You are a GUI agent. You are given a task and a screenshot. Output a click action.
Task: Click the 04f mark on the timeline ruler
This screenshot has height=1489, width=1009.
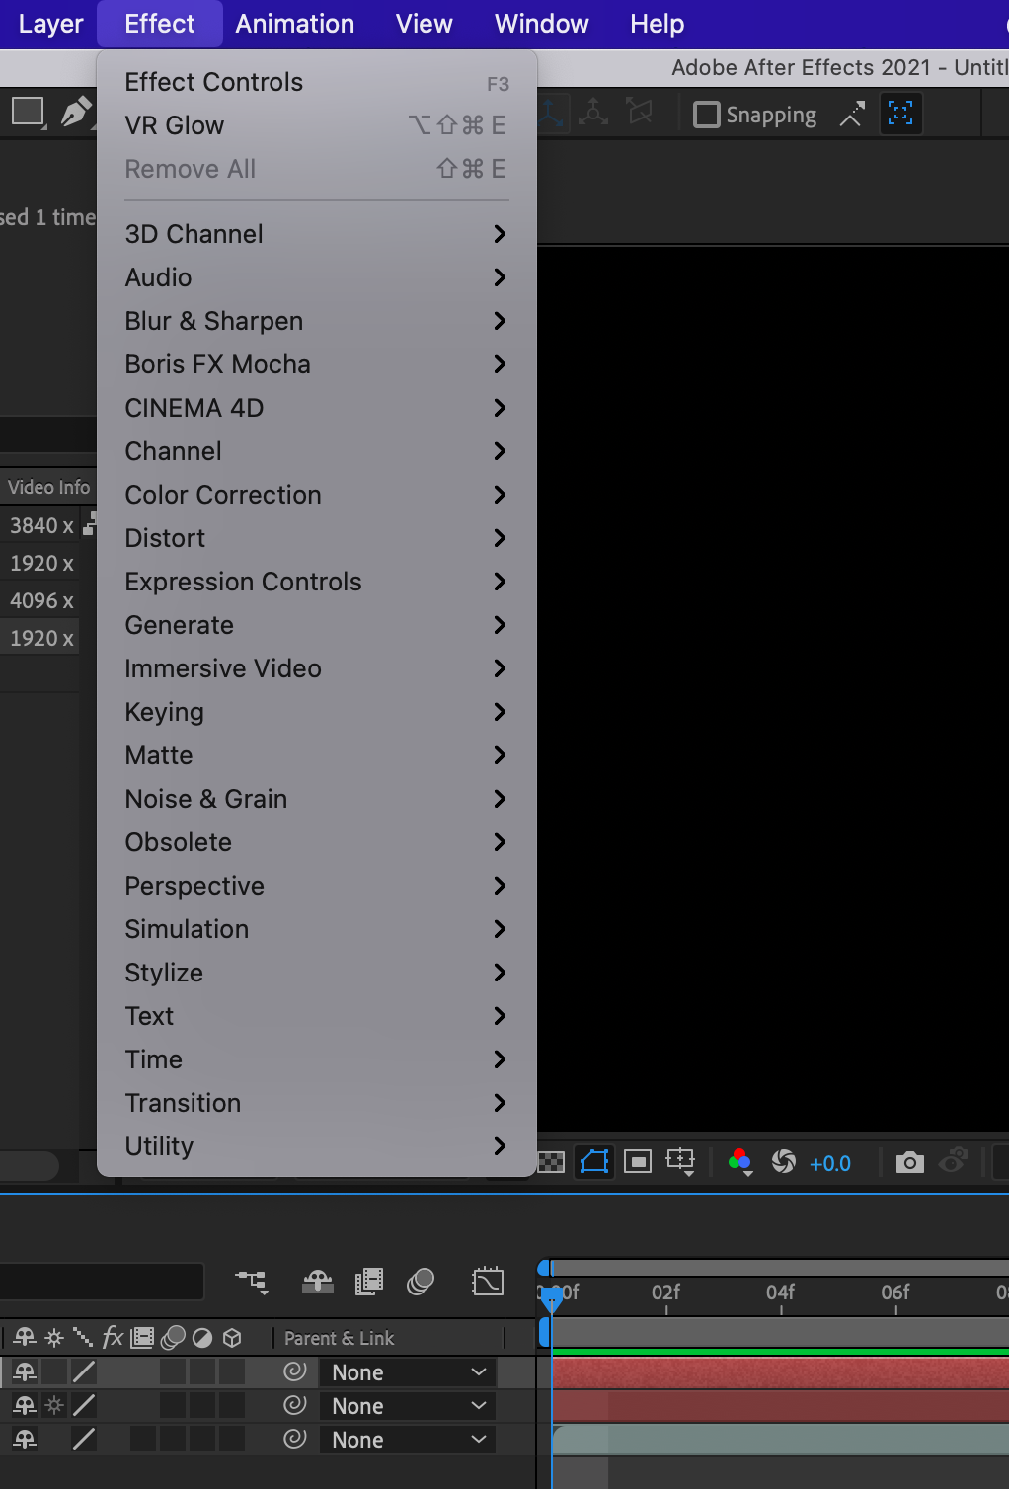click(x=780, y=1293)
